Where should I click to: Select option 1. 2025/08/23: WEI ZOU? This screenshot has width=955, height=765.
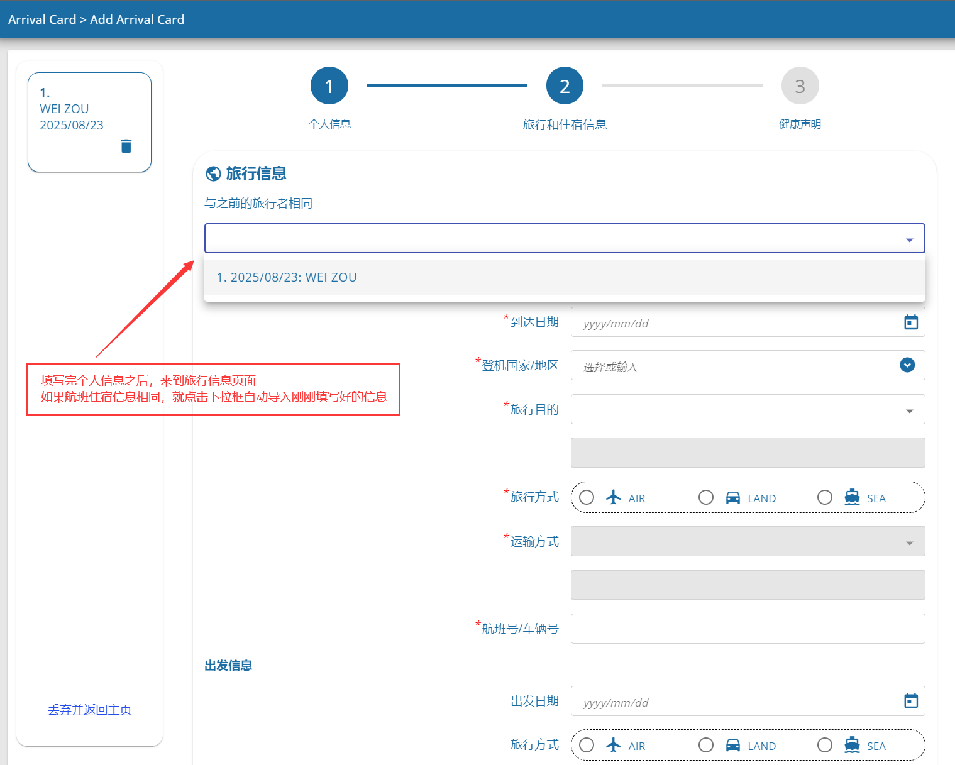[x=287, y=277]
